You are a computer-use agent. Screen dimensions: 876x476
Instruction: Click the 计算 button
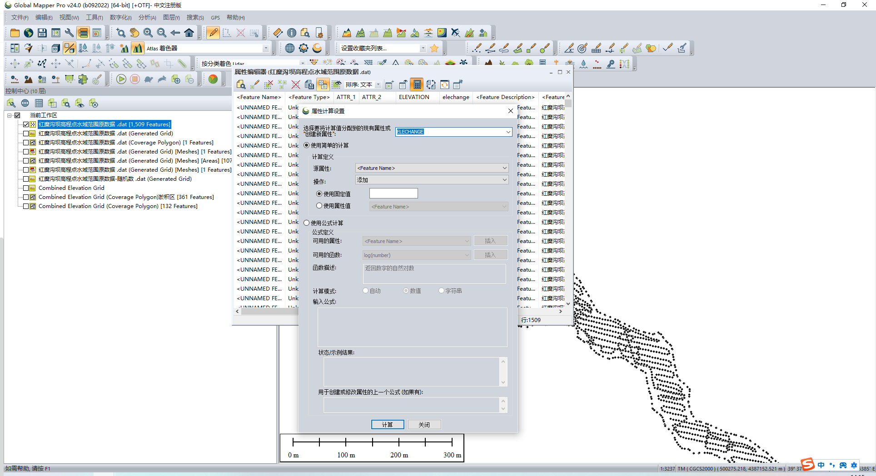click(388, 425)
